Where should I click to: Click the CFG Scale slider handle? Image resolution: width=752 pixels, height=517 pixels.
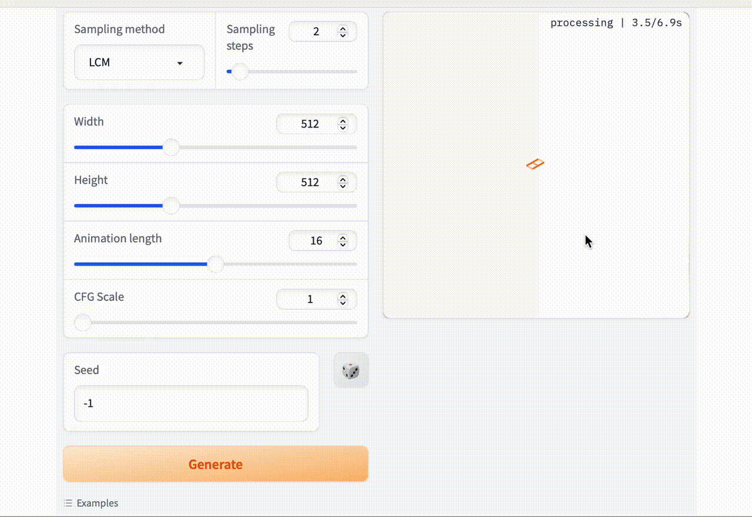pos(83,323)
